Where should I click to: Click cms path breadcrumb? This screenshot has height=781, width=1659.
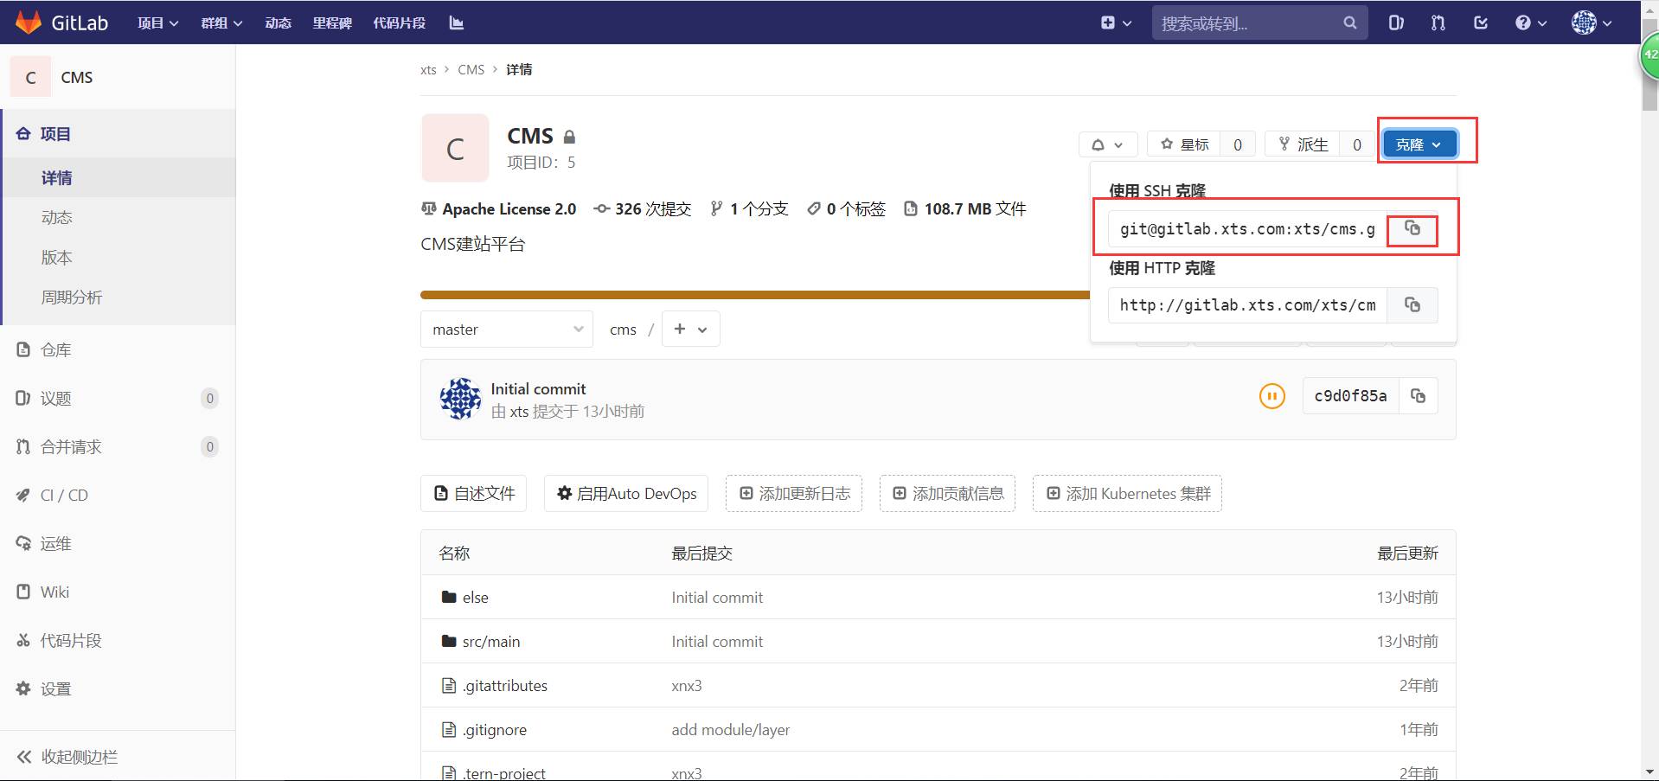tap(623, 330)
